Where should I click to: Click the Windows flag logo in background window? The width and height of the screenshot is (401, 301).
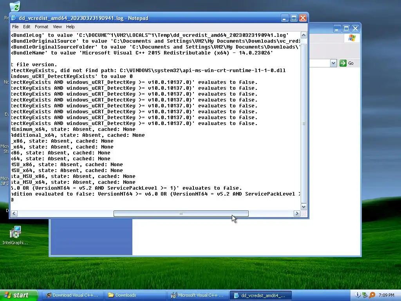tap(352, 38)
